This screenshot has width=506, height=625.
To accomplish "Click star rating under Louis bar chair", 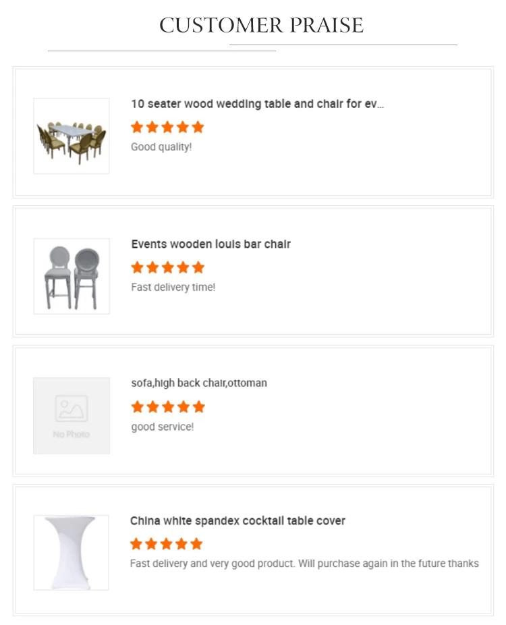I will tap(167, 267).
